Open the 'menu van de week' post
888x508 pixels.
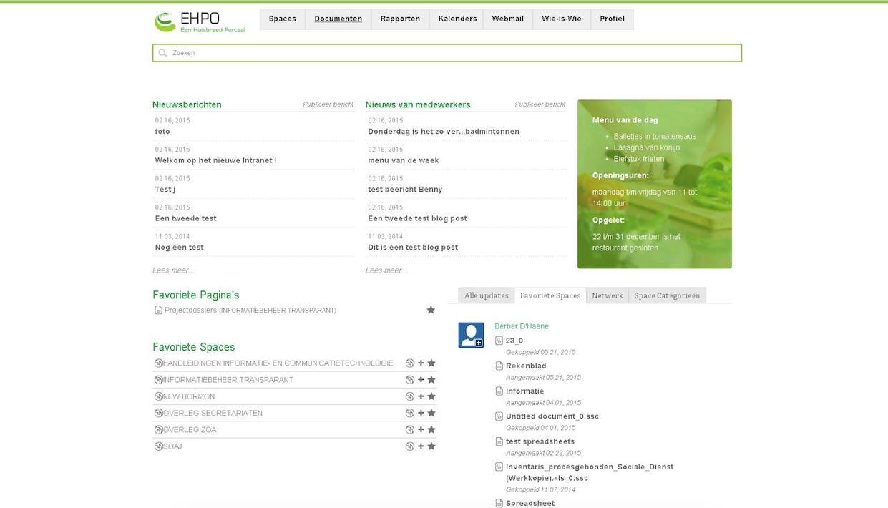[x=404, y=160]
